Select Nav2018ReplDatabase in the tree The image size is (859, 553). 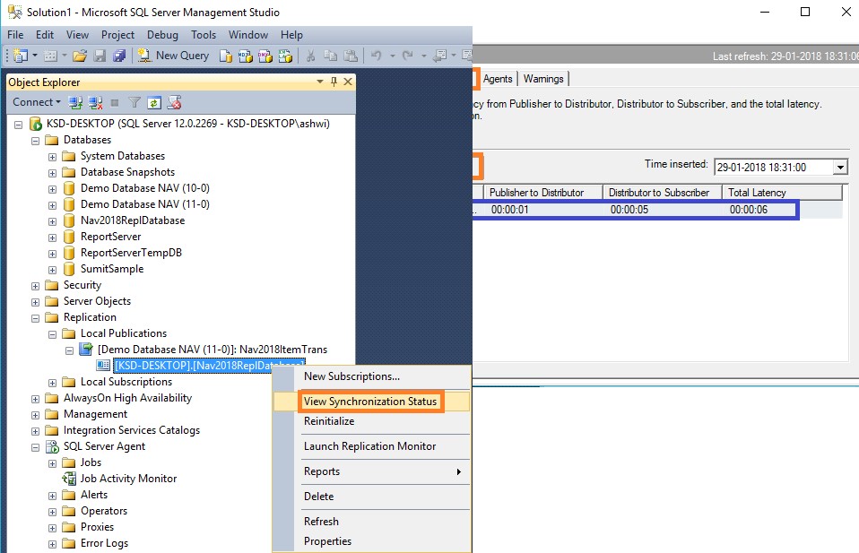(x=132, y=220)
